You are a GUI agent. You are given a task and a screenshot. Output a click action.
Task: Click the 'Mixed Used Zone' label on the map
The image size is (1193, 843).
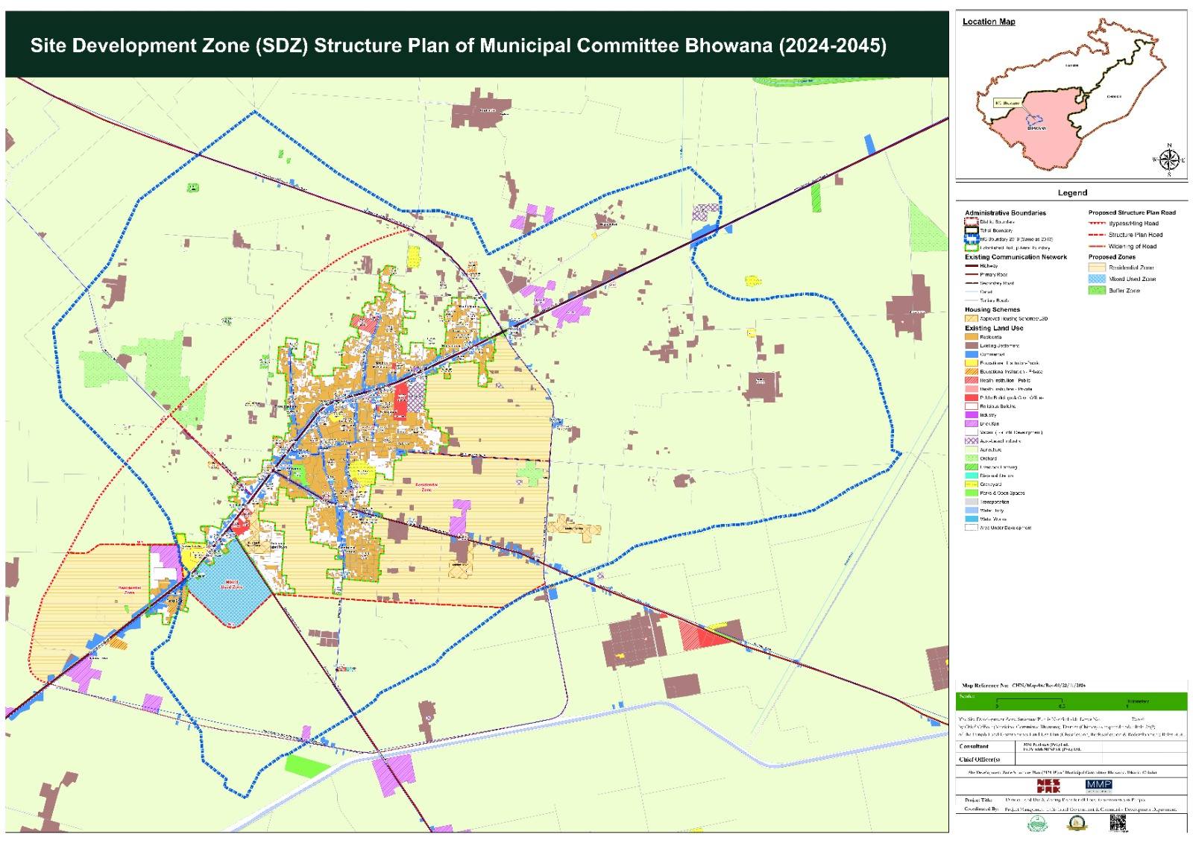[231, 586]
